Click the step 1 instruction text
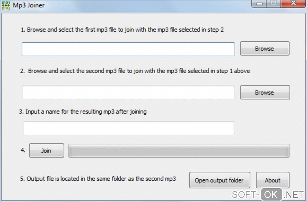 point(122,30)
